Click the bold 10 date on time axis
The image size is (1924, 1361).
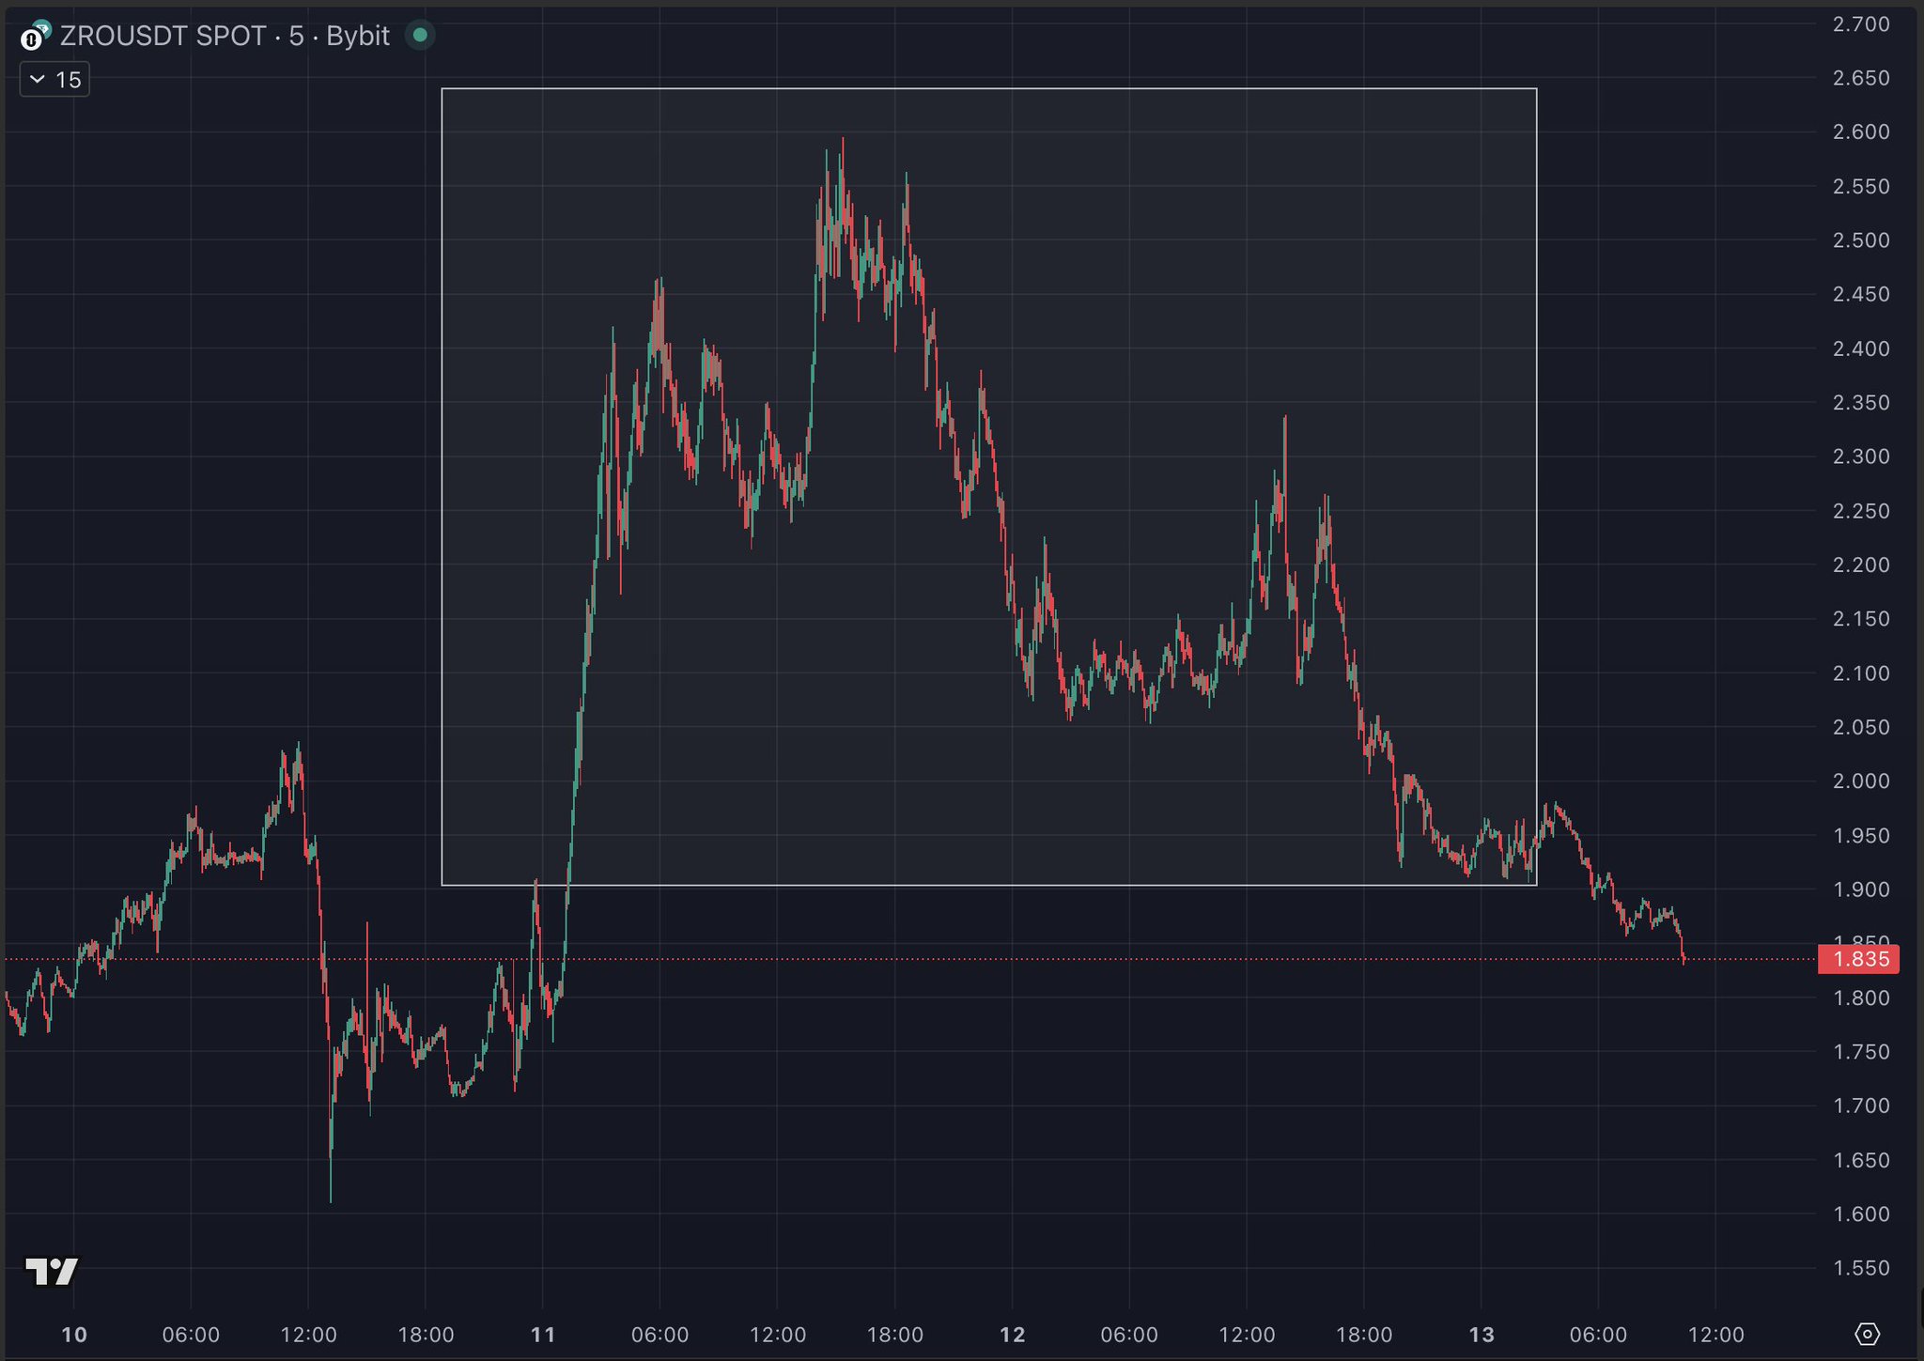point(74,1335)
